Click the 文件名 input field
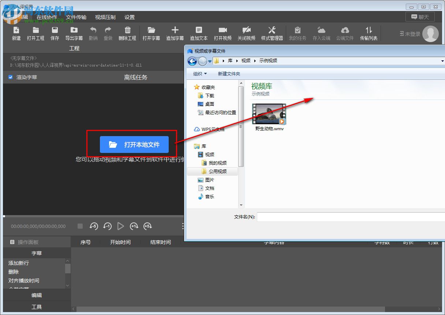 click(351, 217)
